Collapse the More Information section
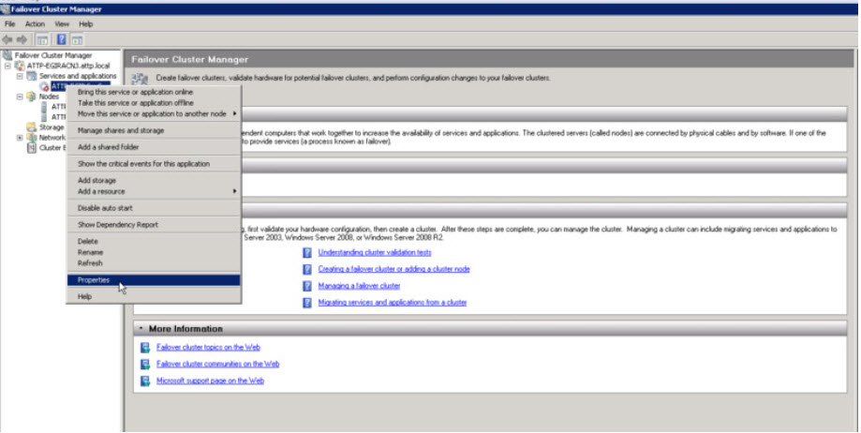The width and height of the screenshot is (861, 433). click(x=141, y=329)
